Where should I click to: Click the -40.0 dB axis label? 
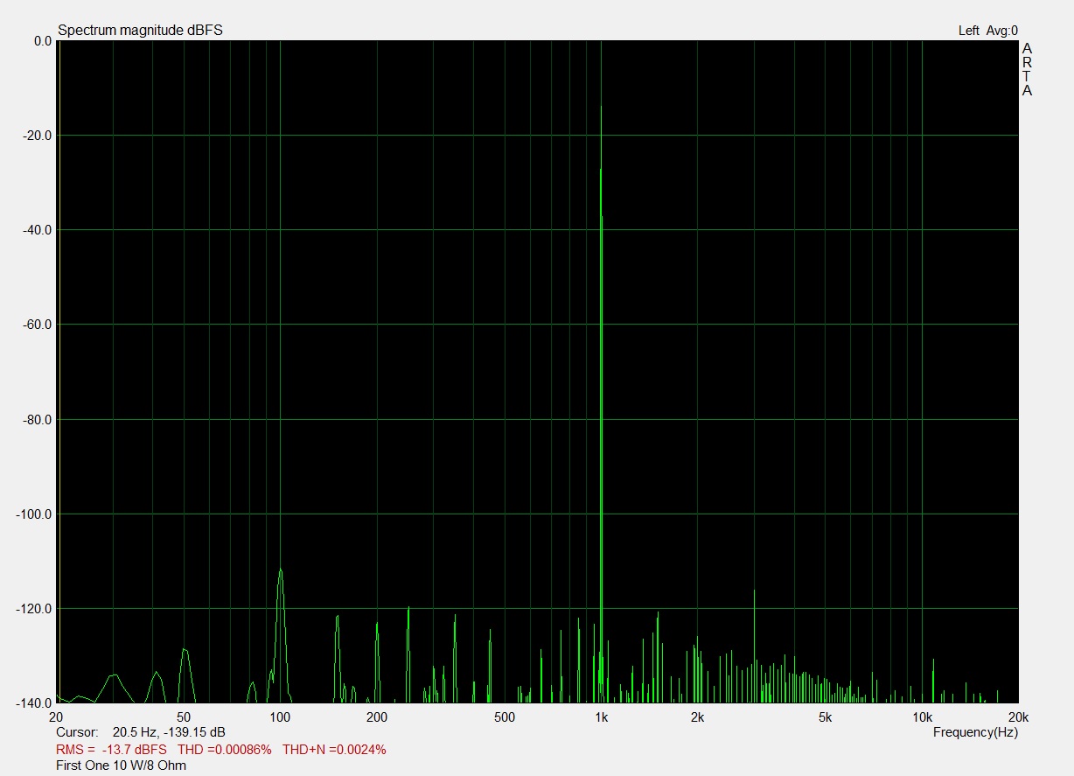click(x=37, y=230)
